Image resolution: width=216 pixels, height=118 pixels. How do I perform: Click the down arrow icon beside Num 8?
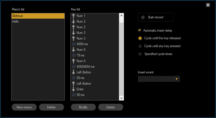click(x=74, y=50)
